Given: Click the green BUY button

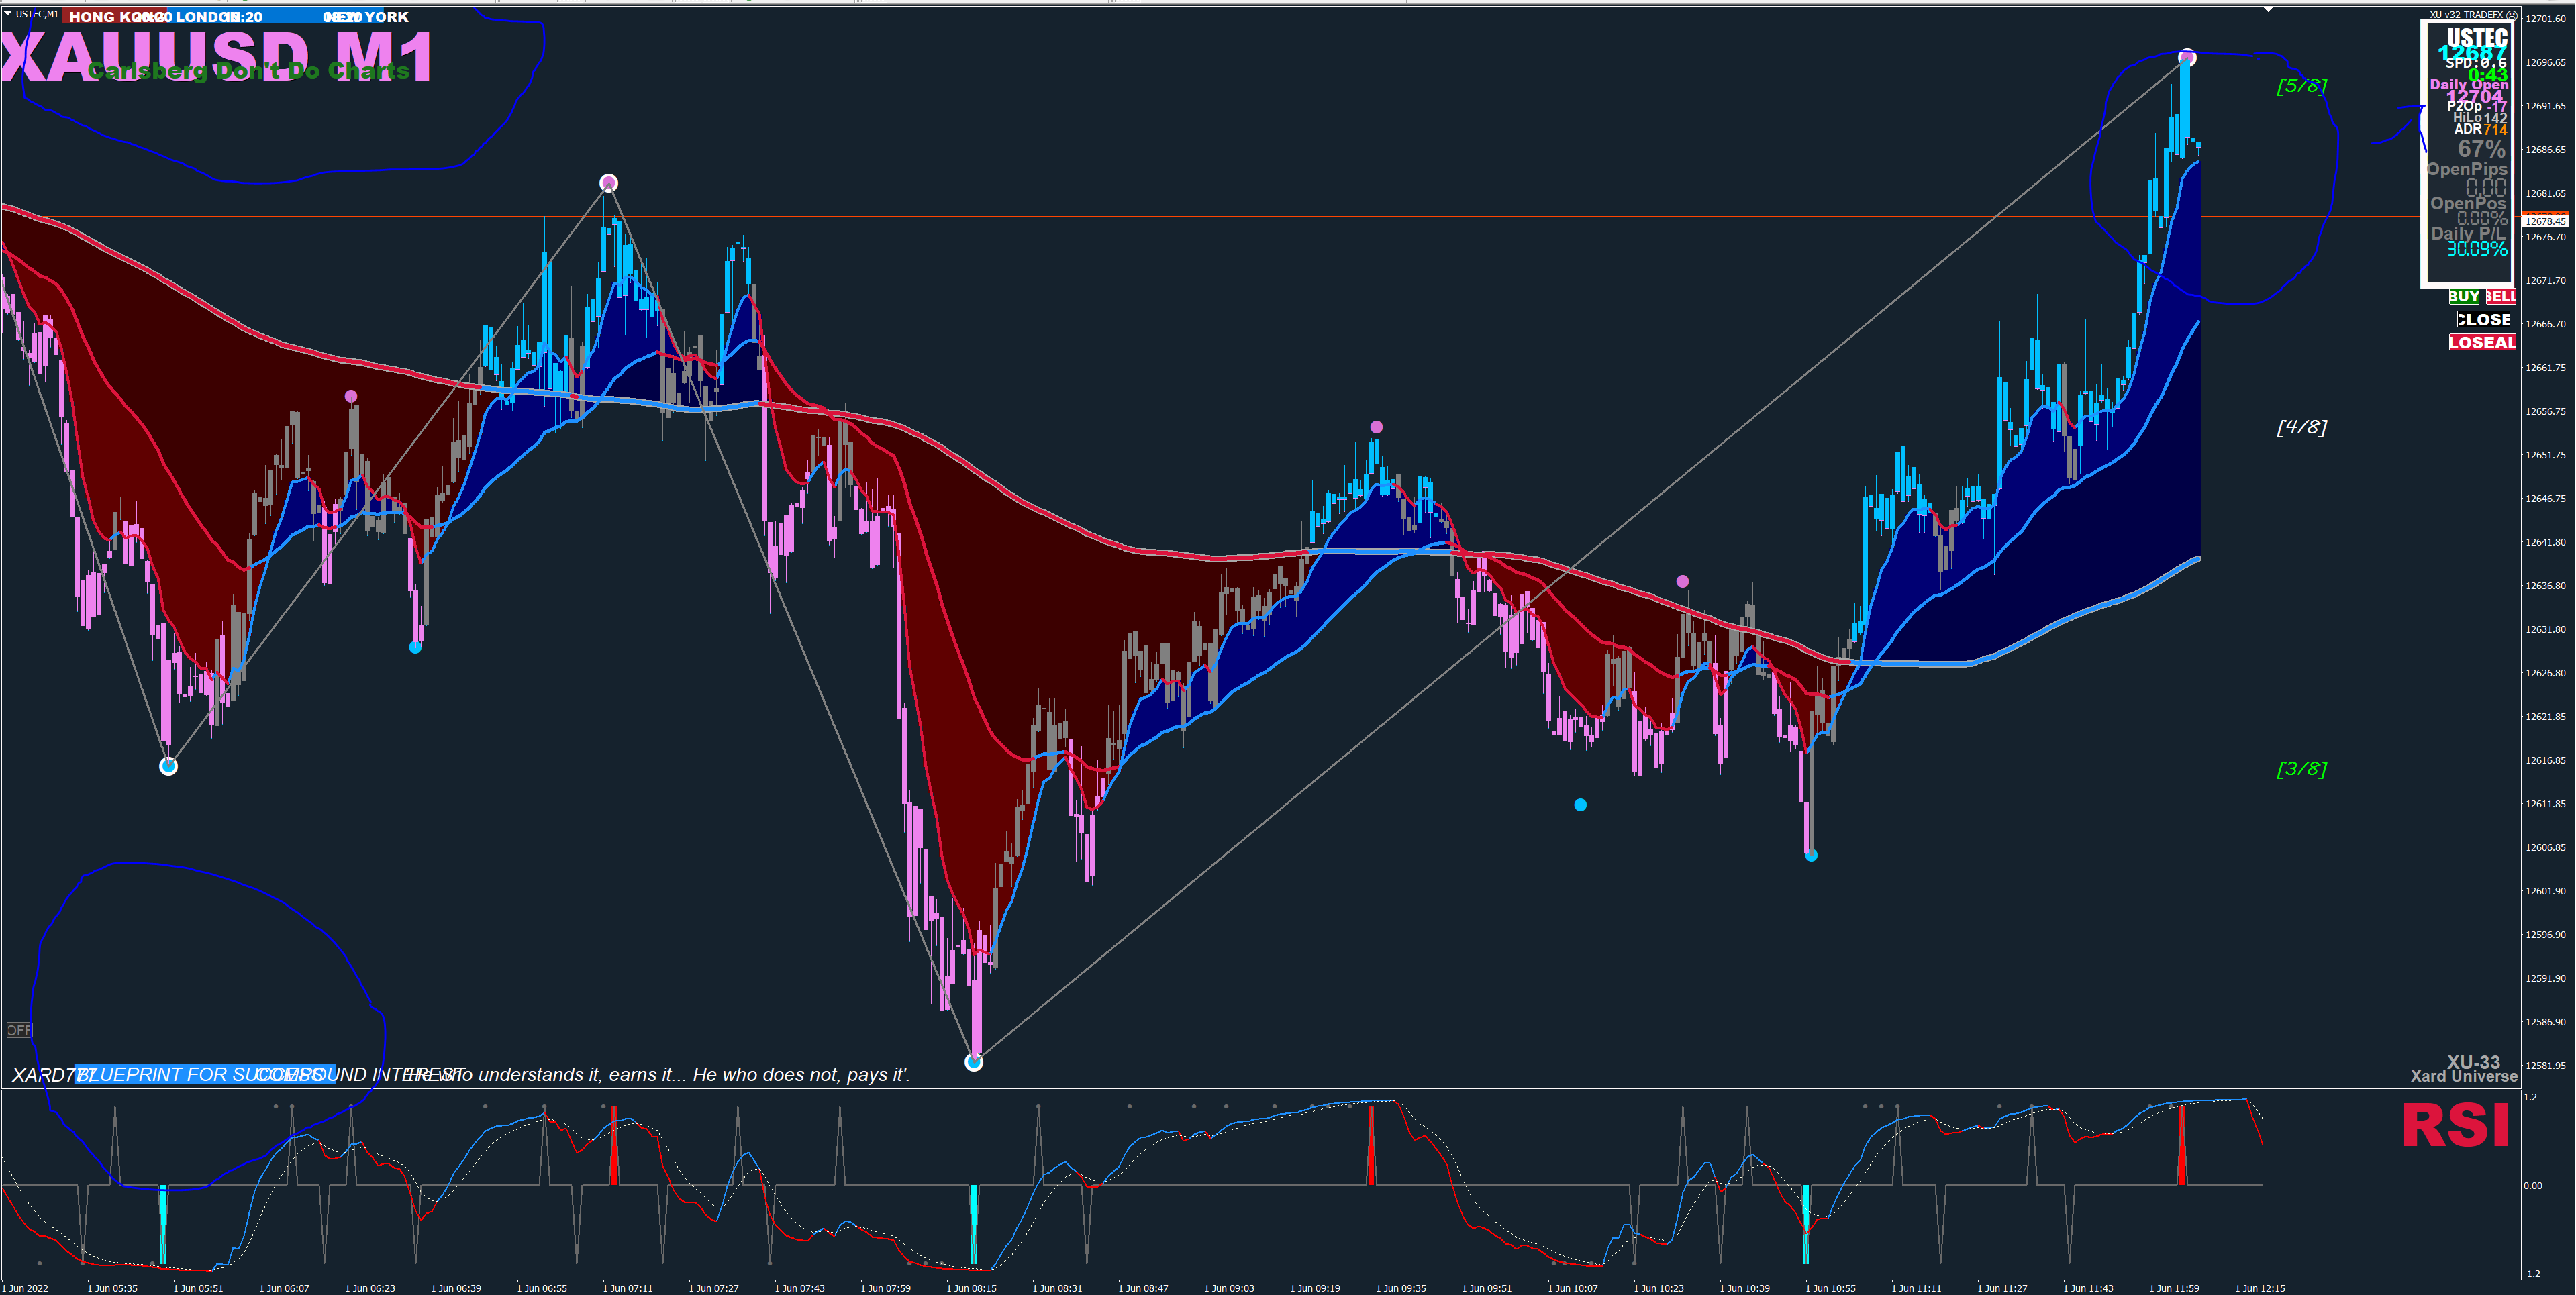Looking at the screenshot, I should (x=2463, y=296).
